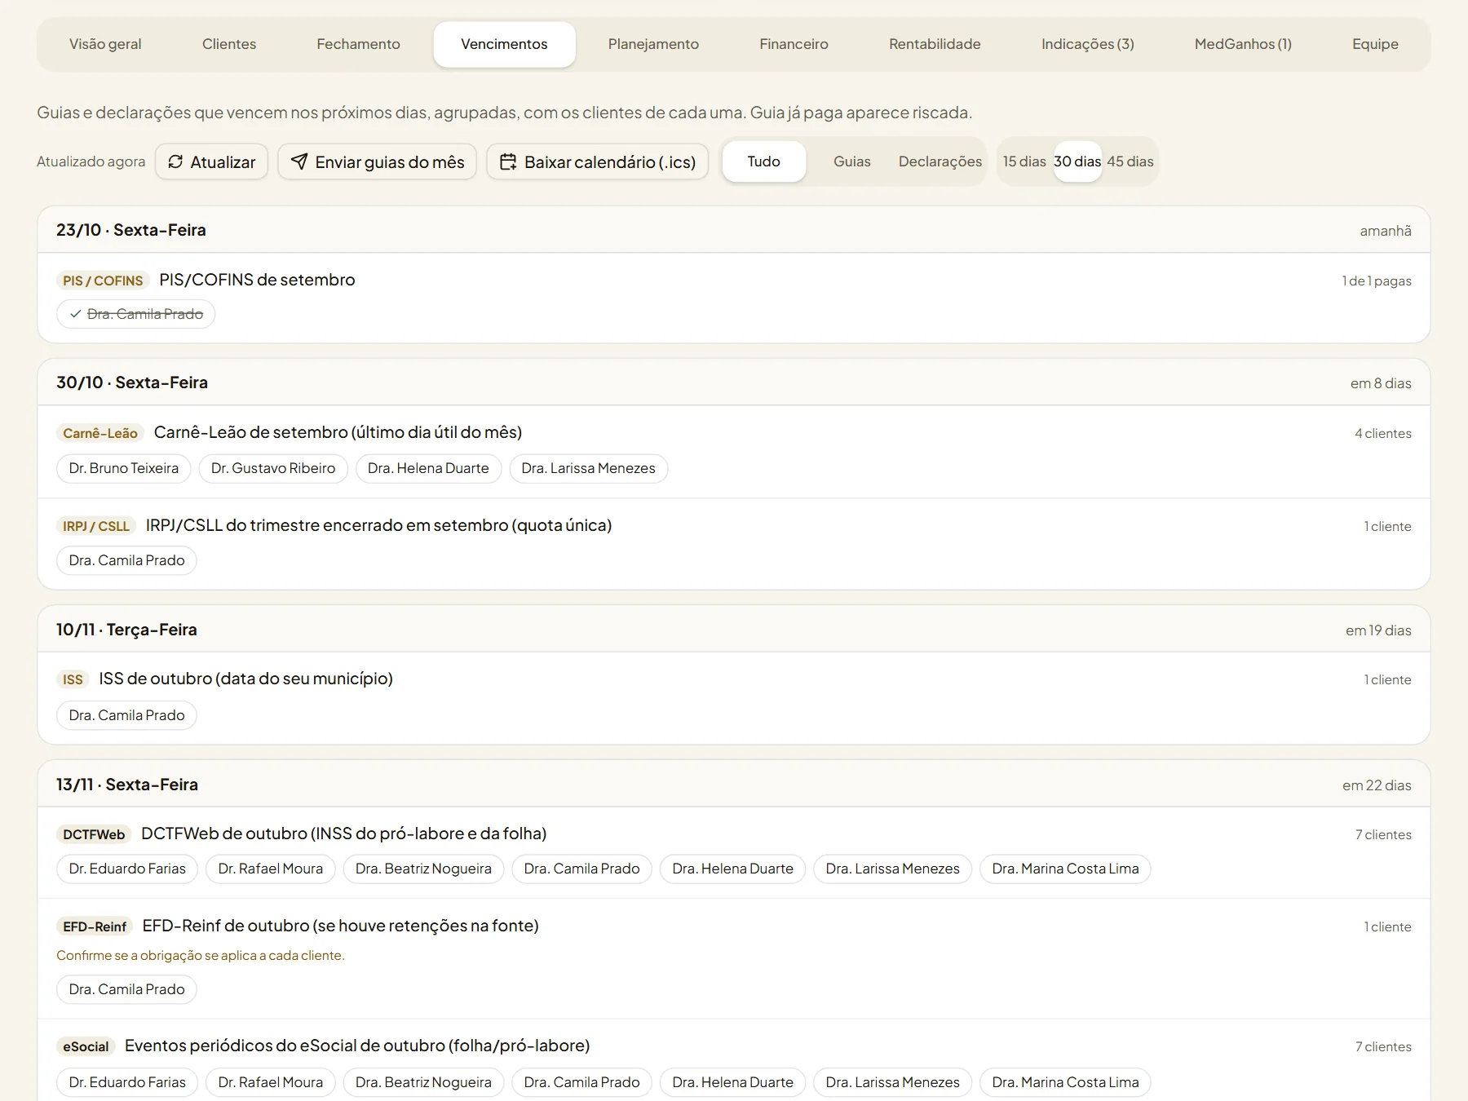Click 'Confirme se a obrigação se aplica' note

(x=201, y=955)
